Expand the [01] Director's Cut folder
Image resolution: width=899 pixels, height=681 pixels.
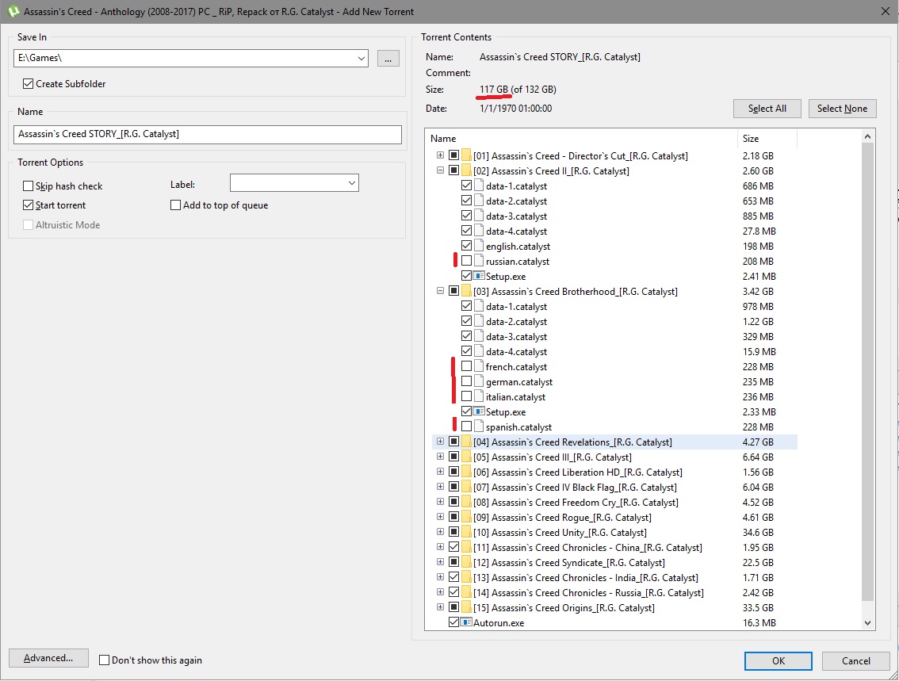[440, 155]
